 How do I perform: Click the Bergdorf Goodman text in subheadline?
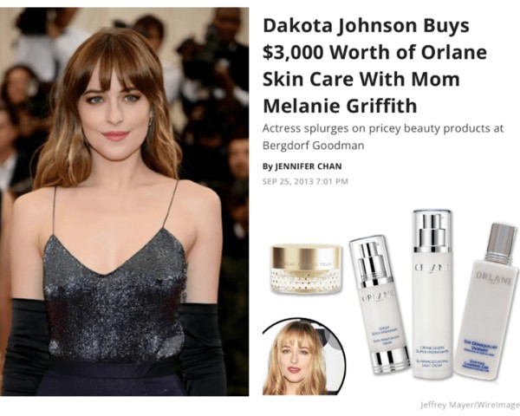click(313, 146)
